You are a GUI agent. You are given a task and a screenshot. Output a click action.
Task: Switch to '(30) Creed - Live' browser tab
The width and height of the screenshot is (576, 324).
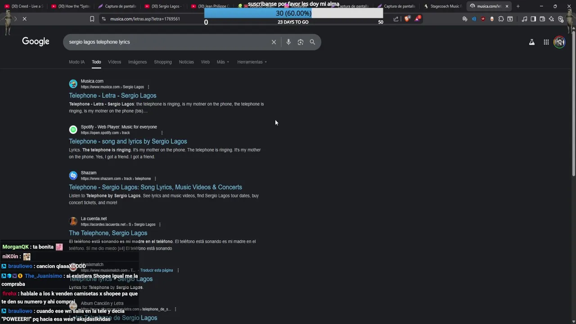click(24, 6)
